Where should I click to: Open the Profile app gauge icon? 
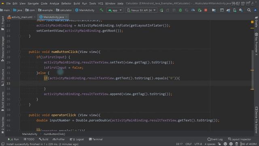[x=193, y=10]
